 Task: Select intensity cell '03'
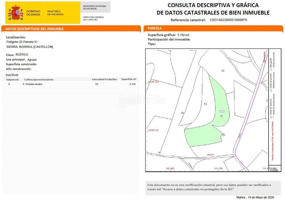pyautogui.click(x=97, y=84)
